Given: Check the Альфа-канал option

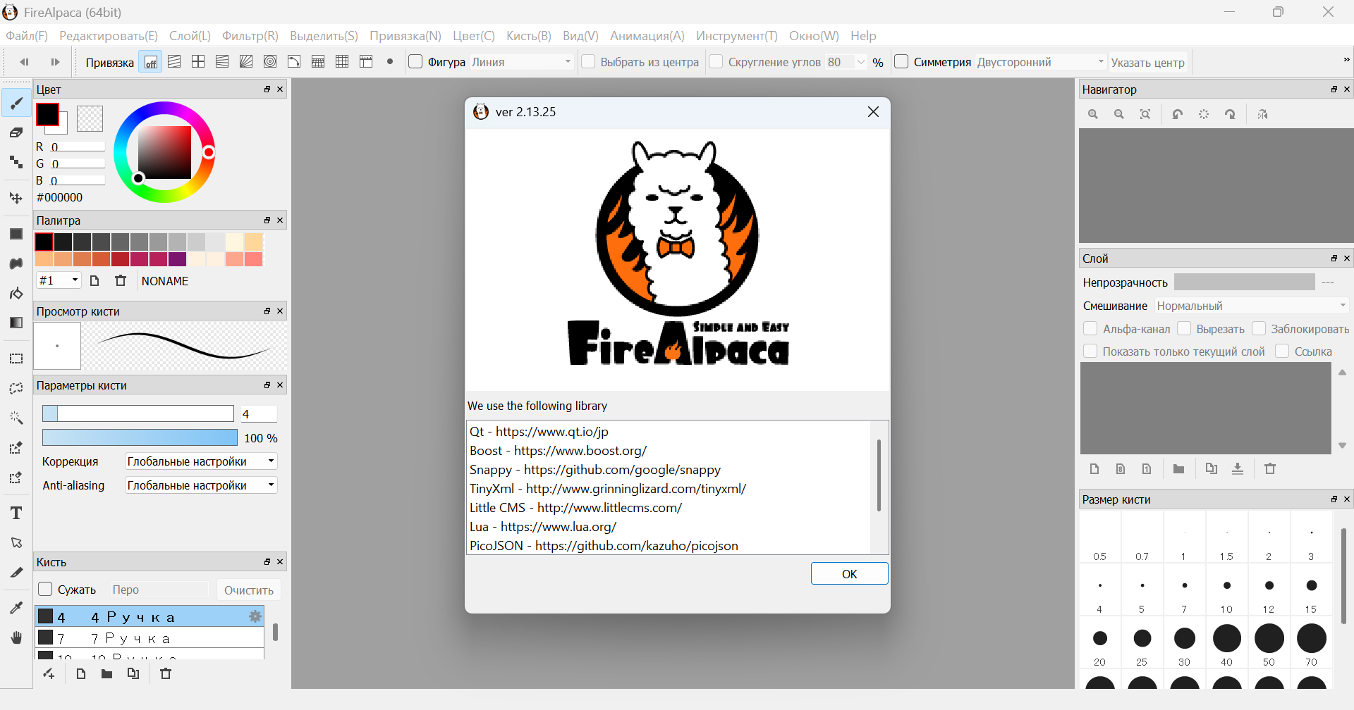Looking at the screenshot, I should [1090, 329].
